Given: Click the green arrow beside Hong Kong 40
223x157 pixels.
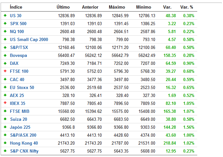Looking at the screenshot, I should [5, 143].
